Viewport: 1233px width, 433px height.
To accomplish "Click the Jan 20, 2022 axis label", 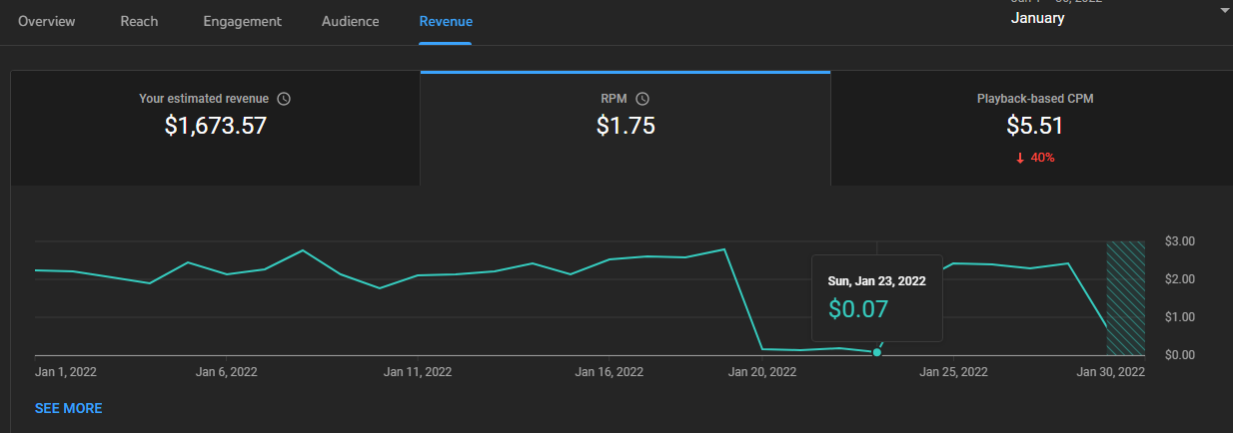I will coord(762,372).
